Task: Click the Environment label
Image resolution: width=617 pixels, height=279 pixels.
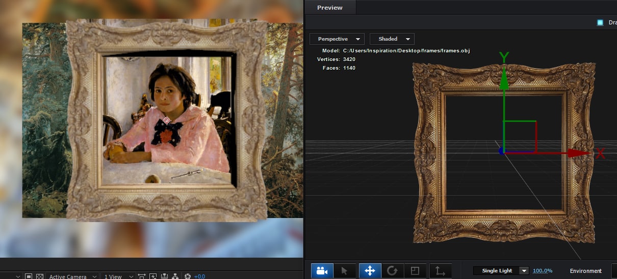Action: (x=585, y=271)
